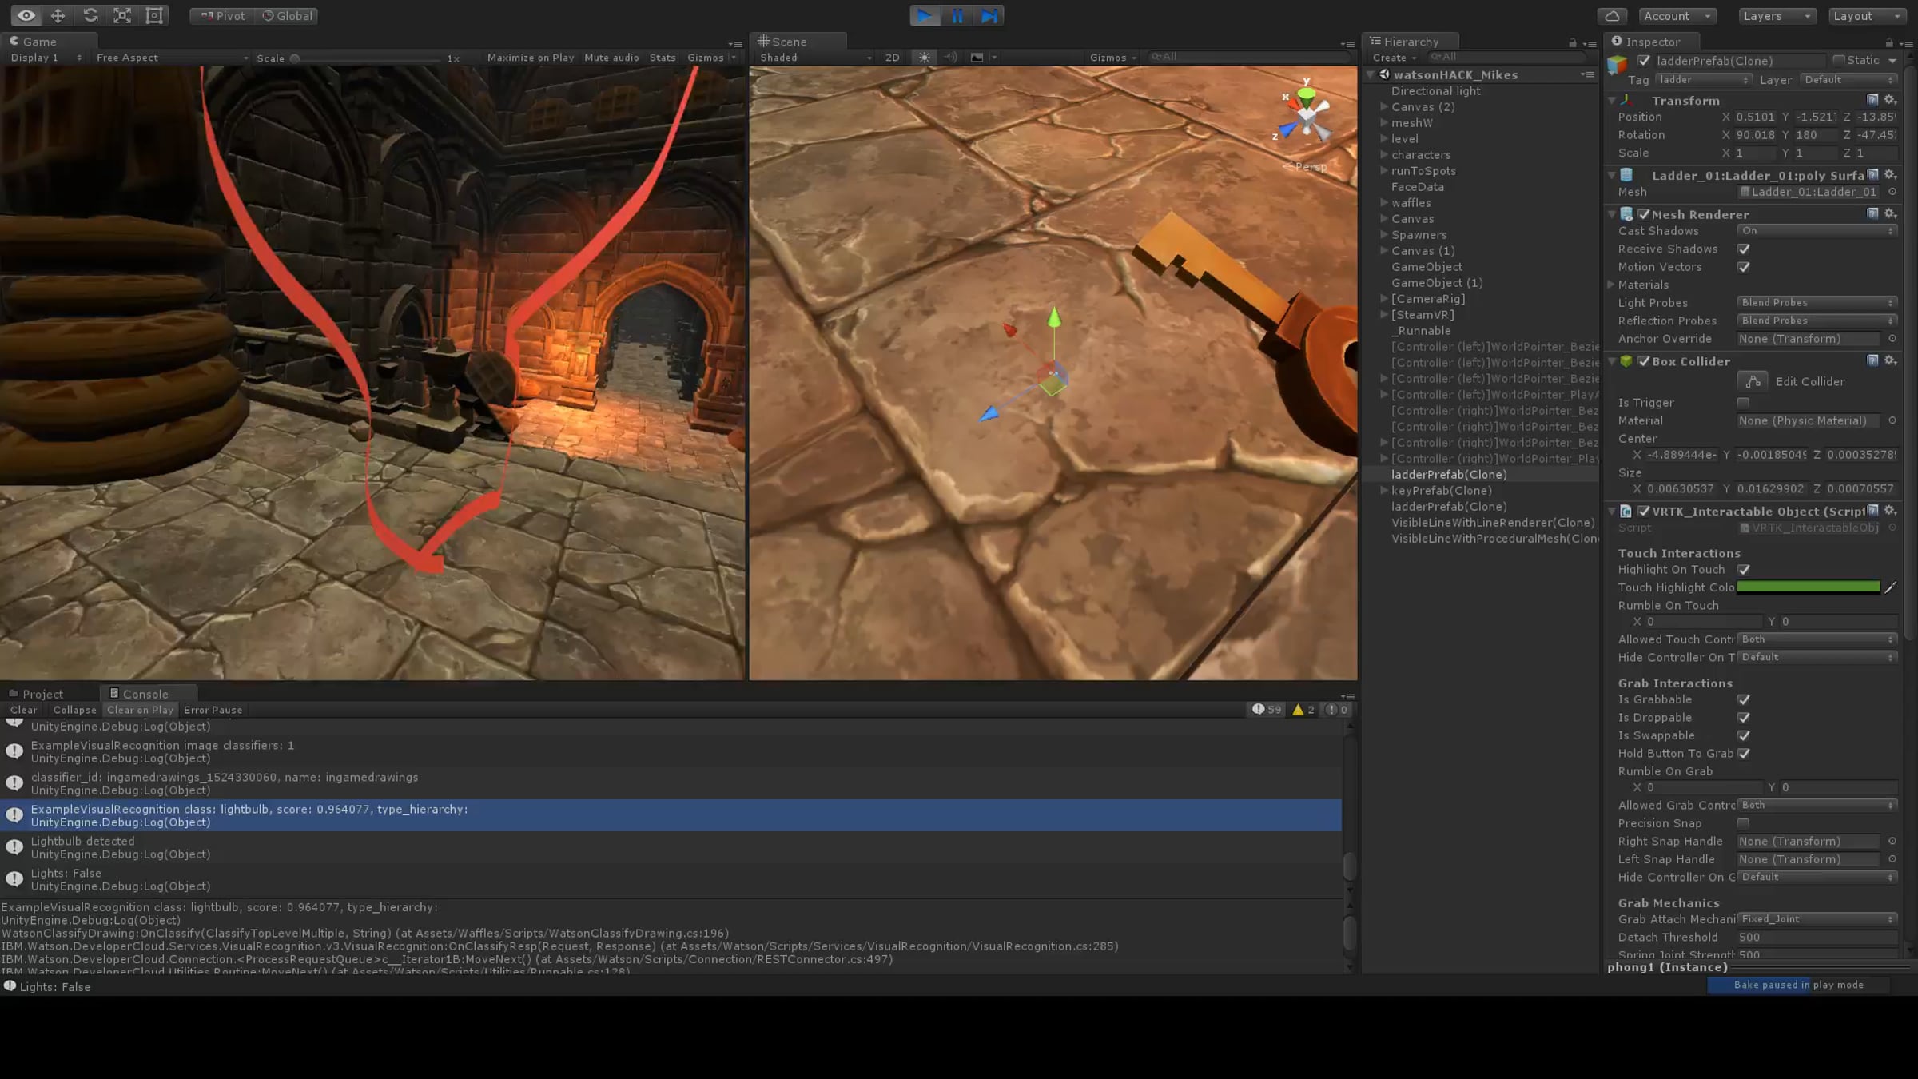This screenshot has height=1079, width=1918.
Task: Select the Hand view tool
Action: [26, 16]
